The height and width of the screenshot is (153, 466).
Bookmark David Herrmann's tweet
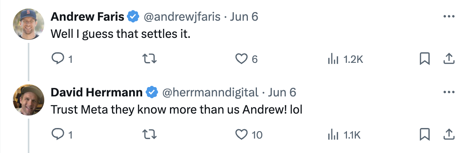pos(425,135)
